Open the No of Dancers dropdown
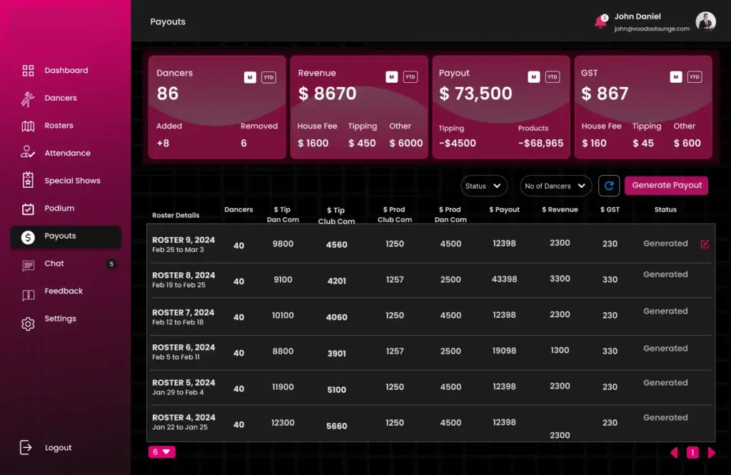 click(555, 186)
